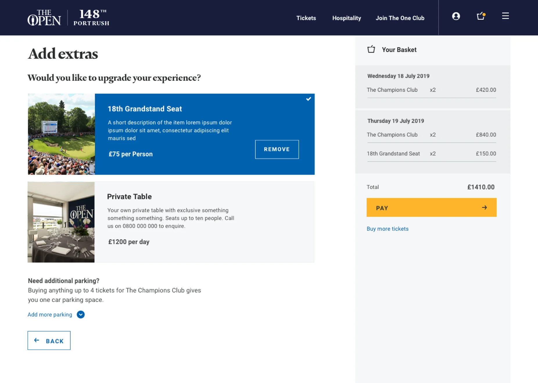Click The Open logo in header
The width and height of the screenshot is (538, 383).
(x=44, y=18)
